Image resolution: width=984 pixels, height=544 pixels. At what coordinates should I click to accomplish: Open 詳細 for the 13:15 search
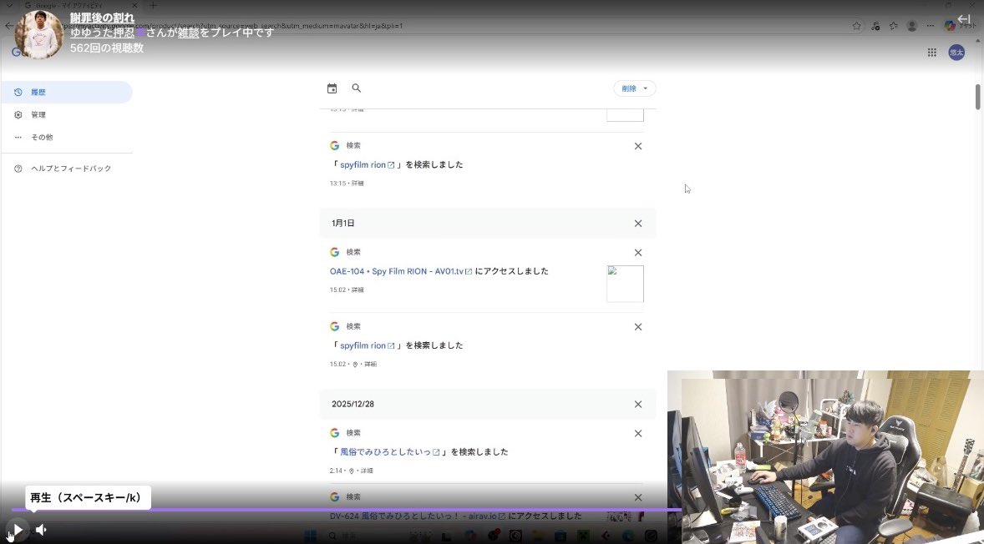tap(358, 184)
